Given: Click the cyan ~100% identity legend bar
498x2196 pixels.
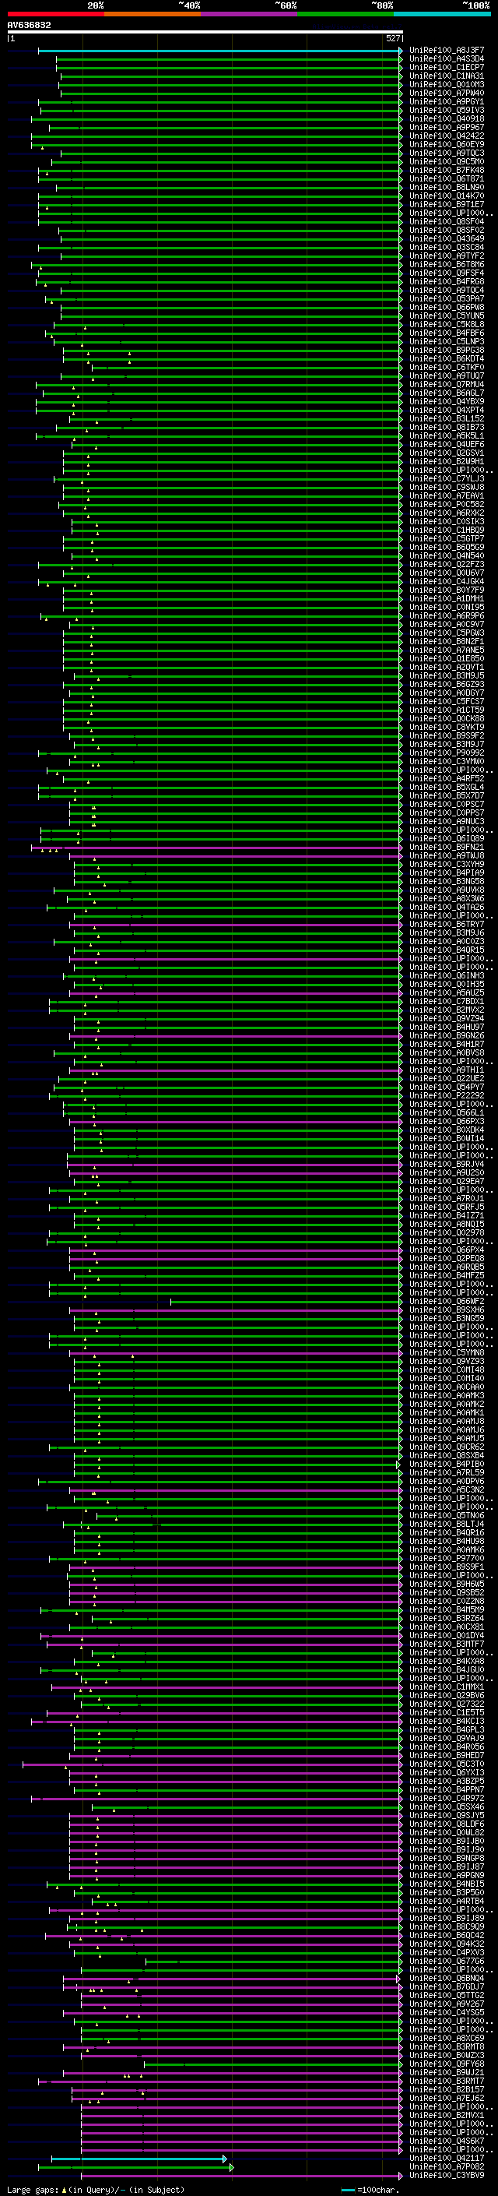Looking at the screenshot, I should [x=442, y=14].
